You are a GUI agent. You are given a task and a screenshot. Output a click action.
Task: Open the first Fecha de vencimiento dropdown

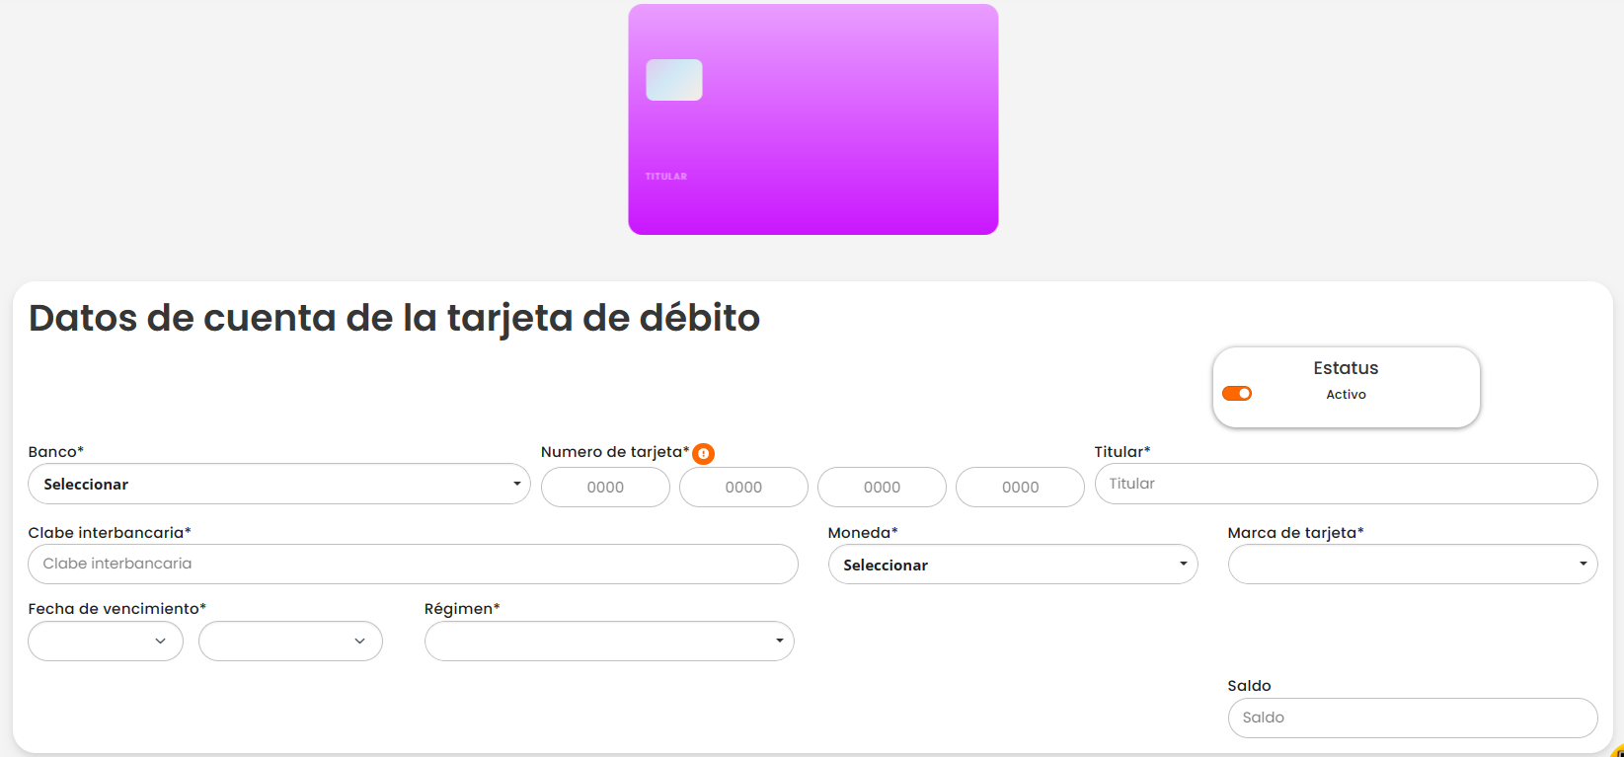[106, 642]
